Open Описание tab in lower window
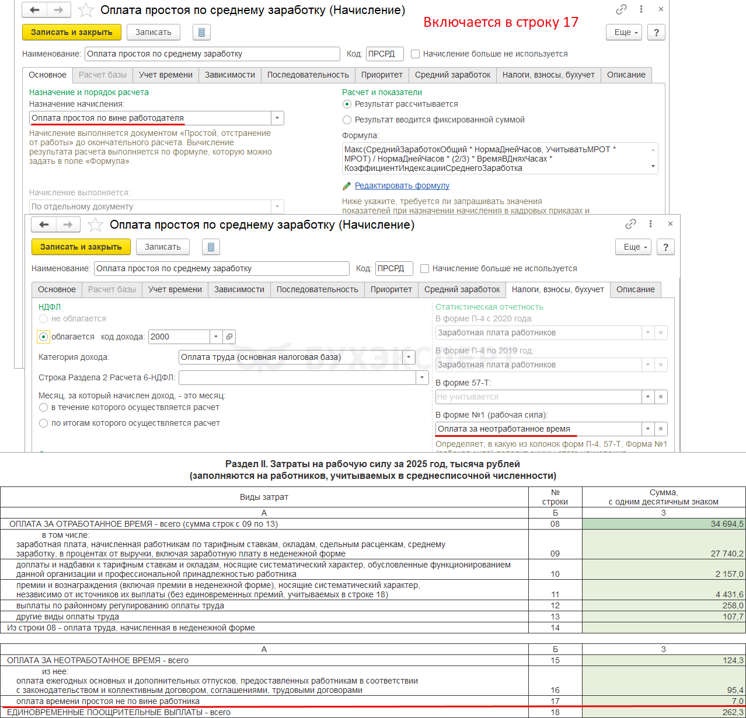This screenshot has width=746, height=718. 636,289
